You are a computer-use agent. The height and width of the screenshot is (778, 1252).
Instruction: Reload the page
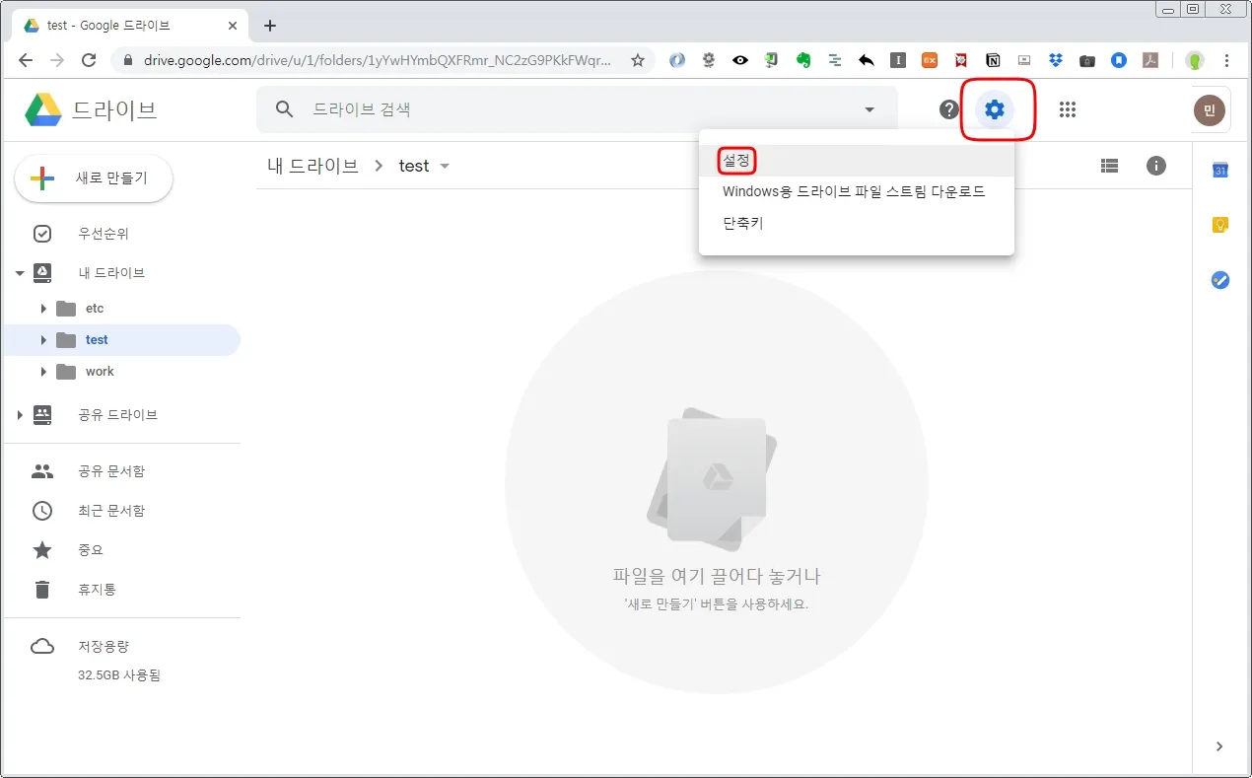coord(89,60)
